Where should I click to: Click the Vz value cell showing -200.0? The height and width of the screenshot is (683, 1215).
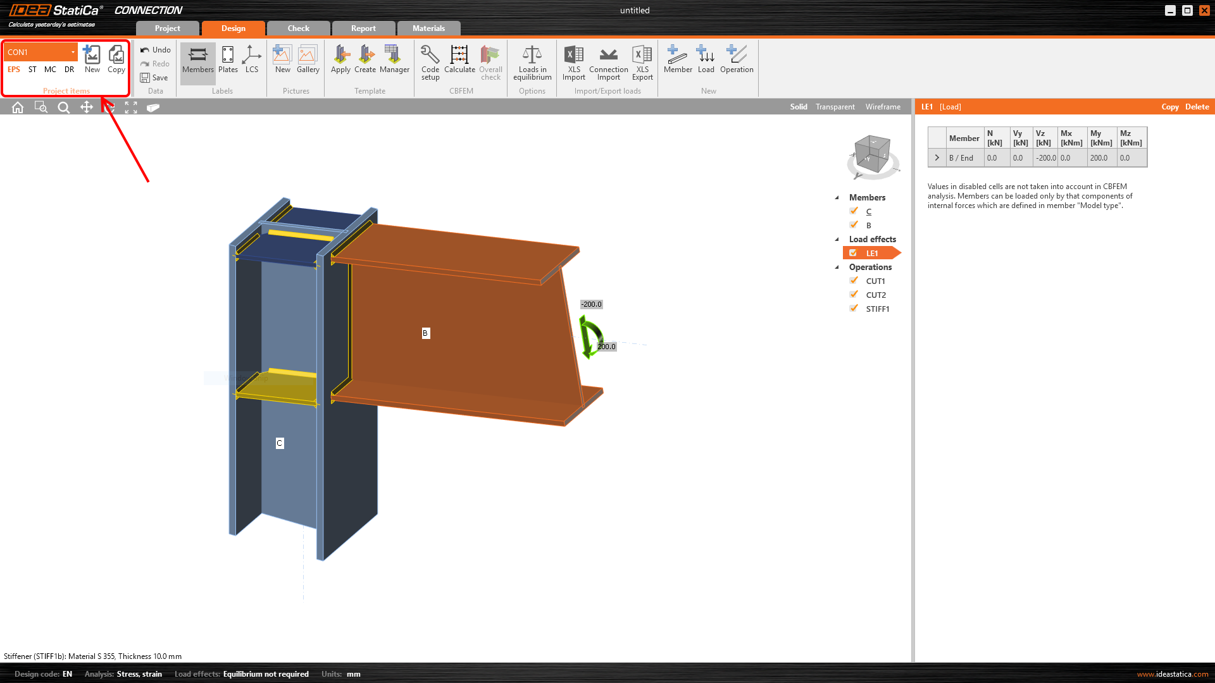point(1045,158)
